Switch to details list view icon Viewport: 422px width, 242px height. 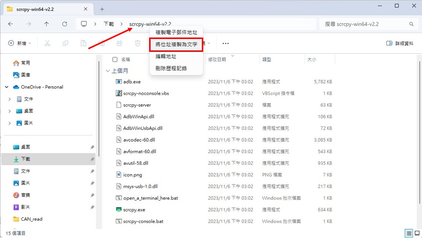[409, 233]
